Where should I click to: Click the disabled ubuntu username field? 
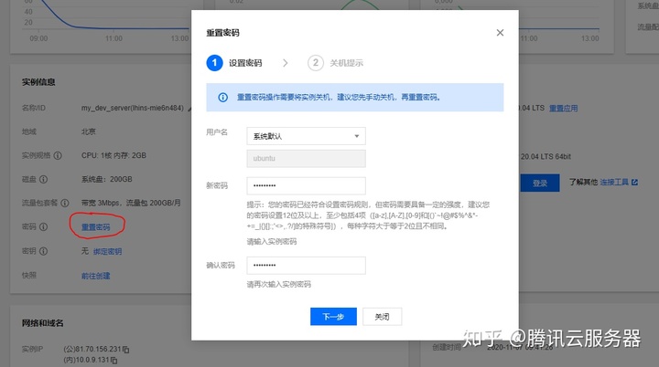coord(306,159)
